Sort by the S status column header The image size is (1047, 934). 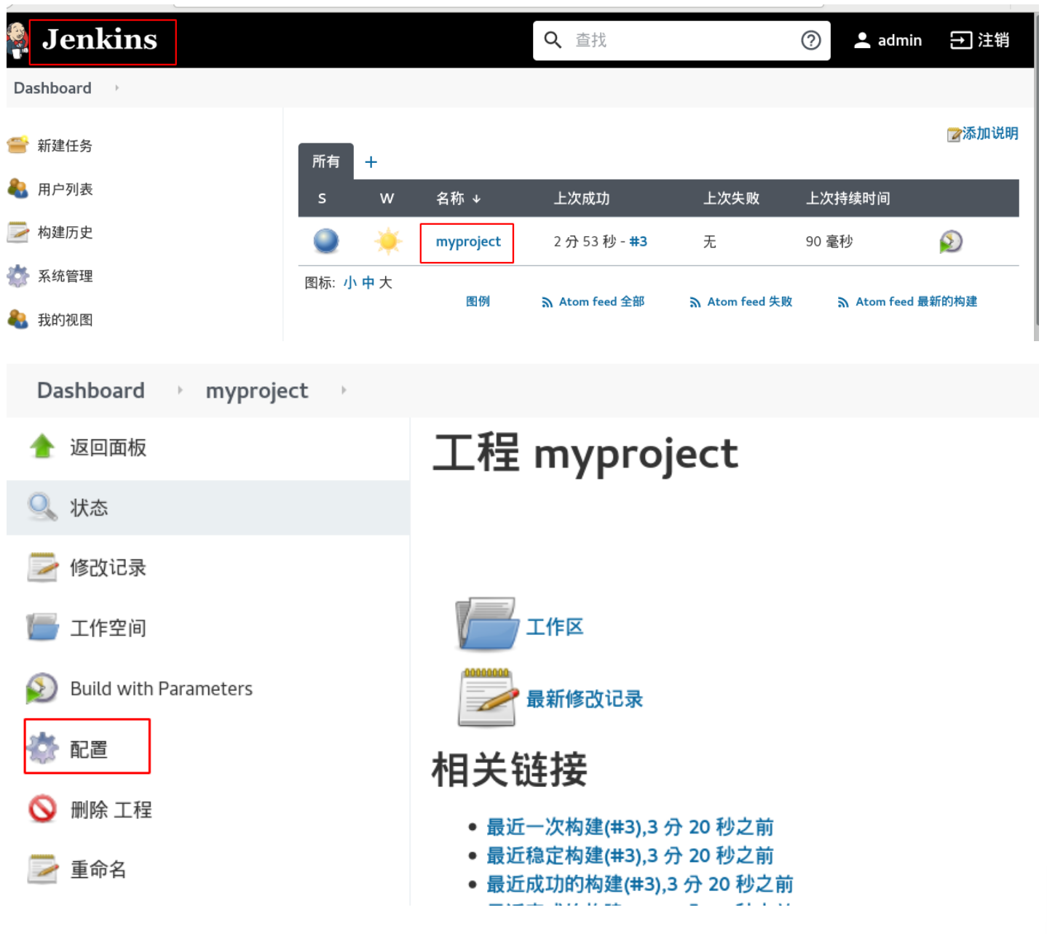322,199
